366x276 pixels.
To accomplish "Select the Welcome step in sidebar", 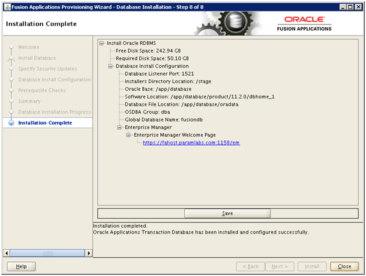I will pyautogui.click(x=29, y=47).
